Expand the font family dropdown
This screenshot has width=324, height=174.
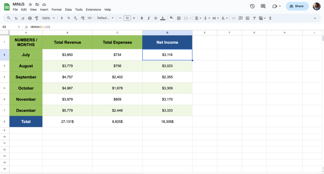(x=105, y=18)
